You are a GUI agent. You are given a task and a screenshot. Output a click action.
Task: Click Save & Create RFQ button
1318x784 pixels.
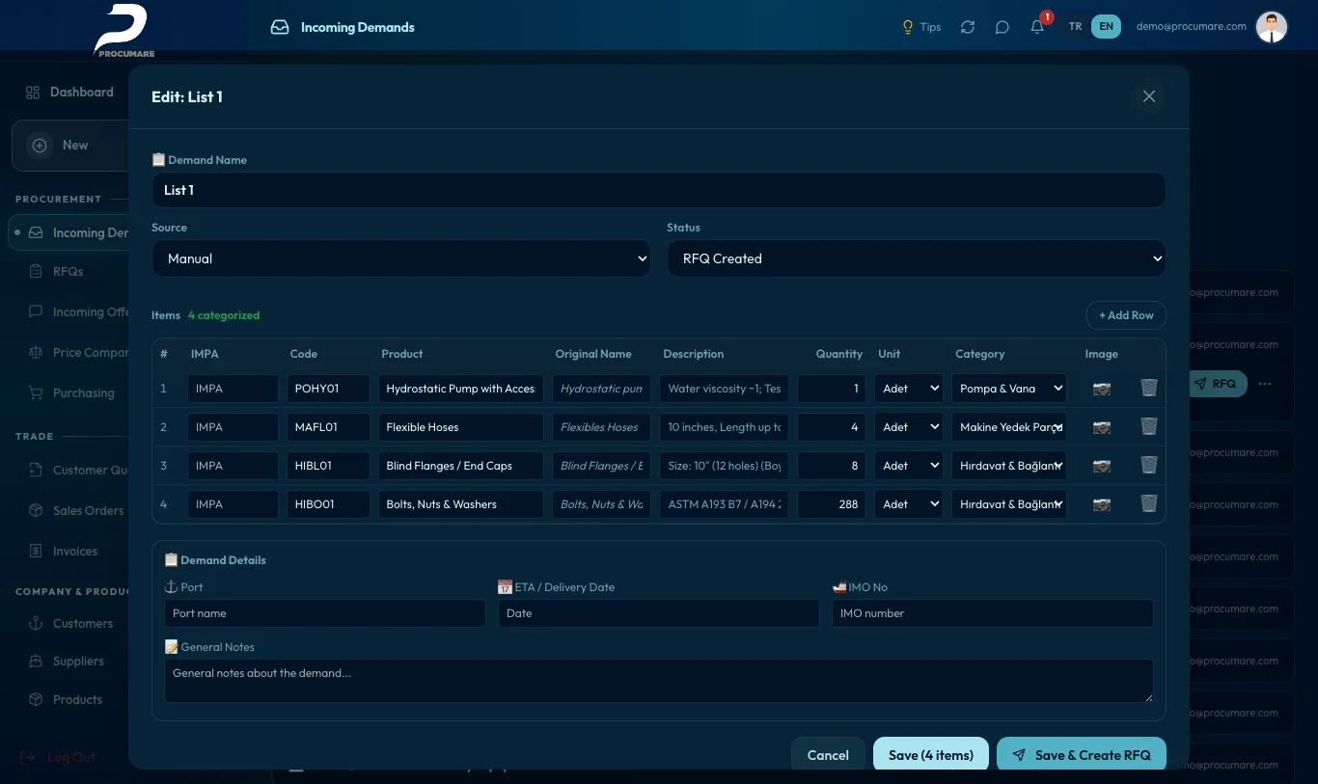(x=1082, y=755)
